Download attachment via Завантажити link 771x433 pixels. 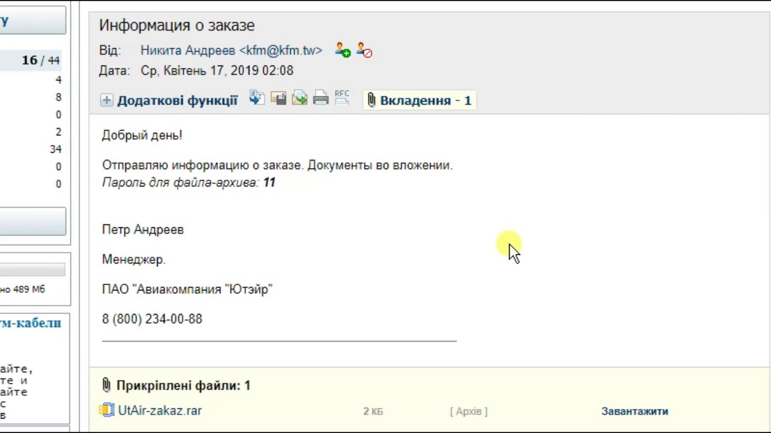[x=634, y=411]
